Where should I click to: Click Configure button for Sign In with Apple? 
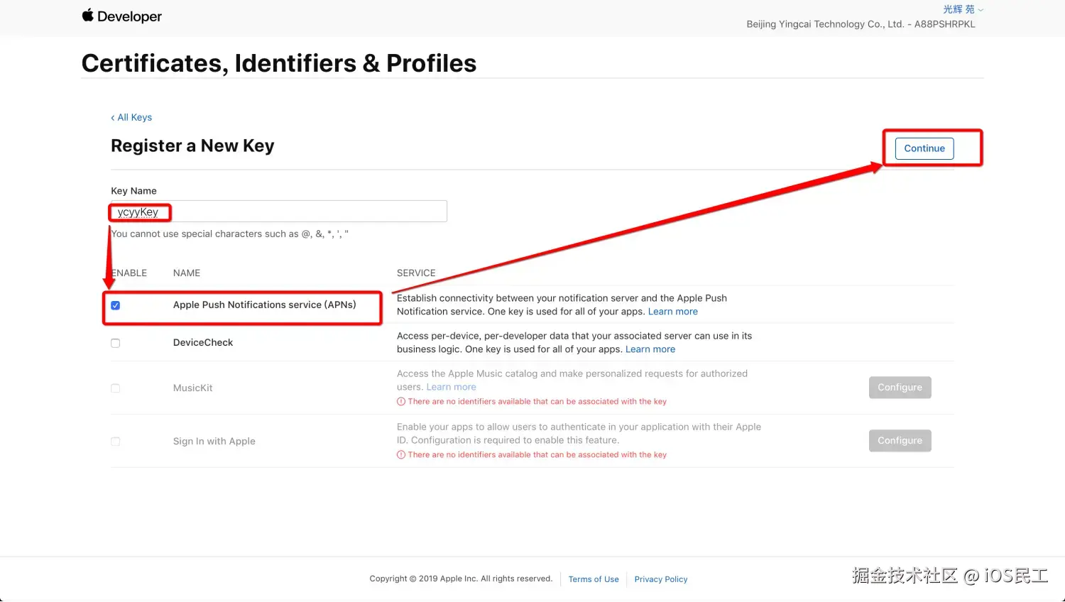(900, 441)
